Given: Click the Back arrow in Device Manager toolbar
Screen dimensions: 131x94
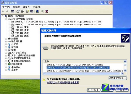Looking at the screenshot, I should 3,11.
